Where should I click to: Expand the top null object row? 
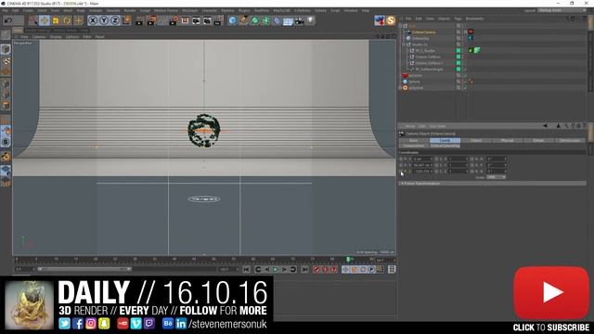click(x=400, y=26)
